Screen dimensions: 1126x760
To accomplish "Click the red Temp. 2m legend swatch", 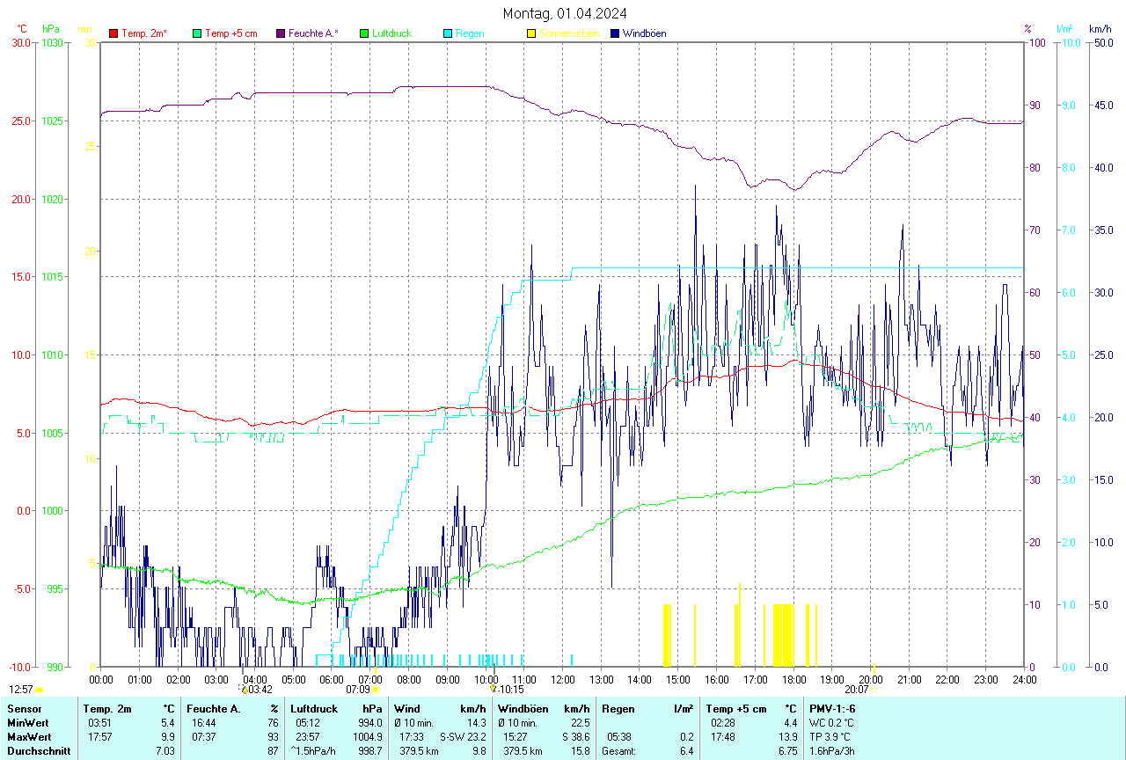I will (x=113, y=33).
